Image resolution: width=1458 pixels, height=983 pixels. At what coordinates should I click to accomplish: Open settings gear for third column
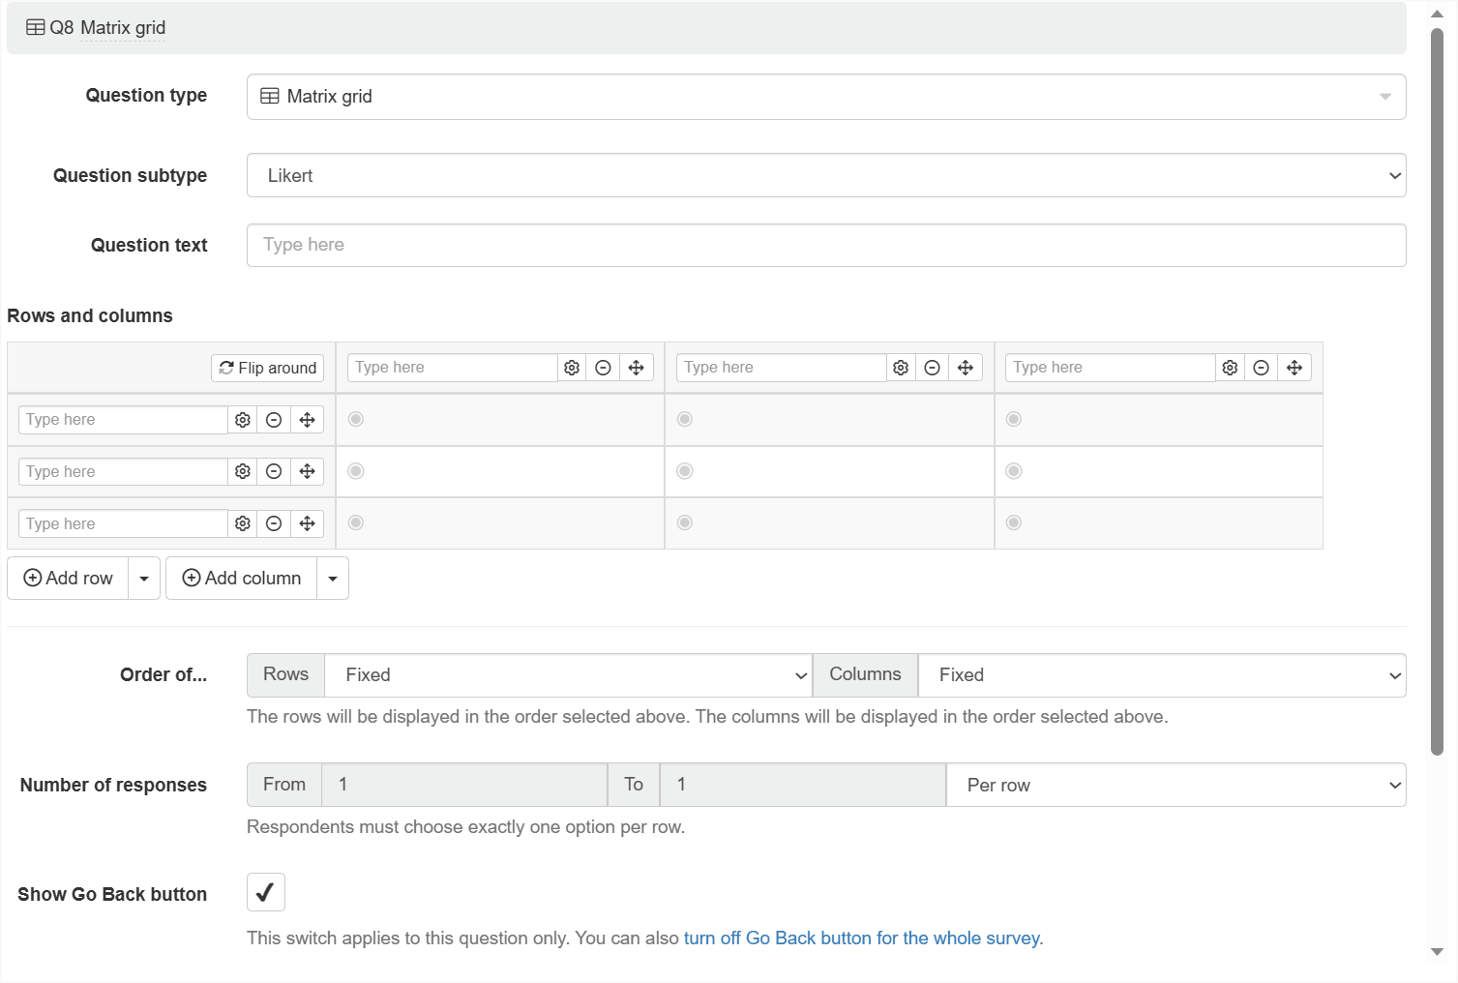pyautogui.click(x=1230, y=368)
